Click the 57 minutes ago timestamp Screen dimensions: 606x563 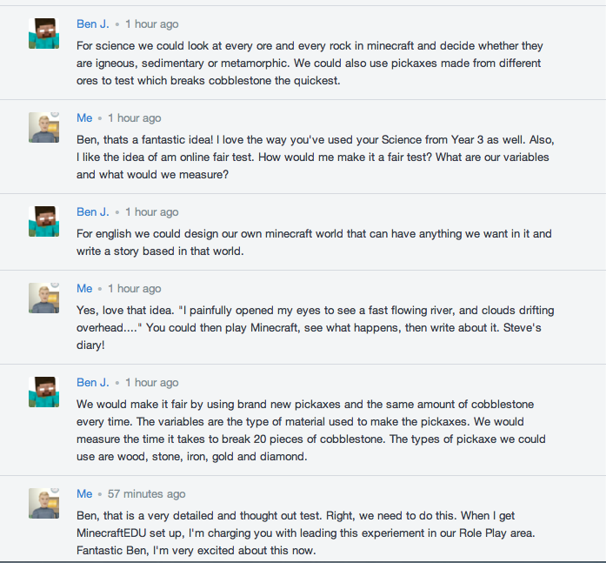(x=146, y=493)
